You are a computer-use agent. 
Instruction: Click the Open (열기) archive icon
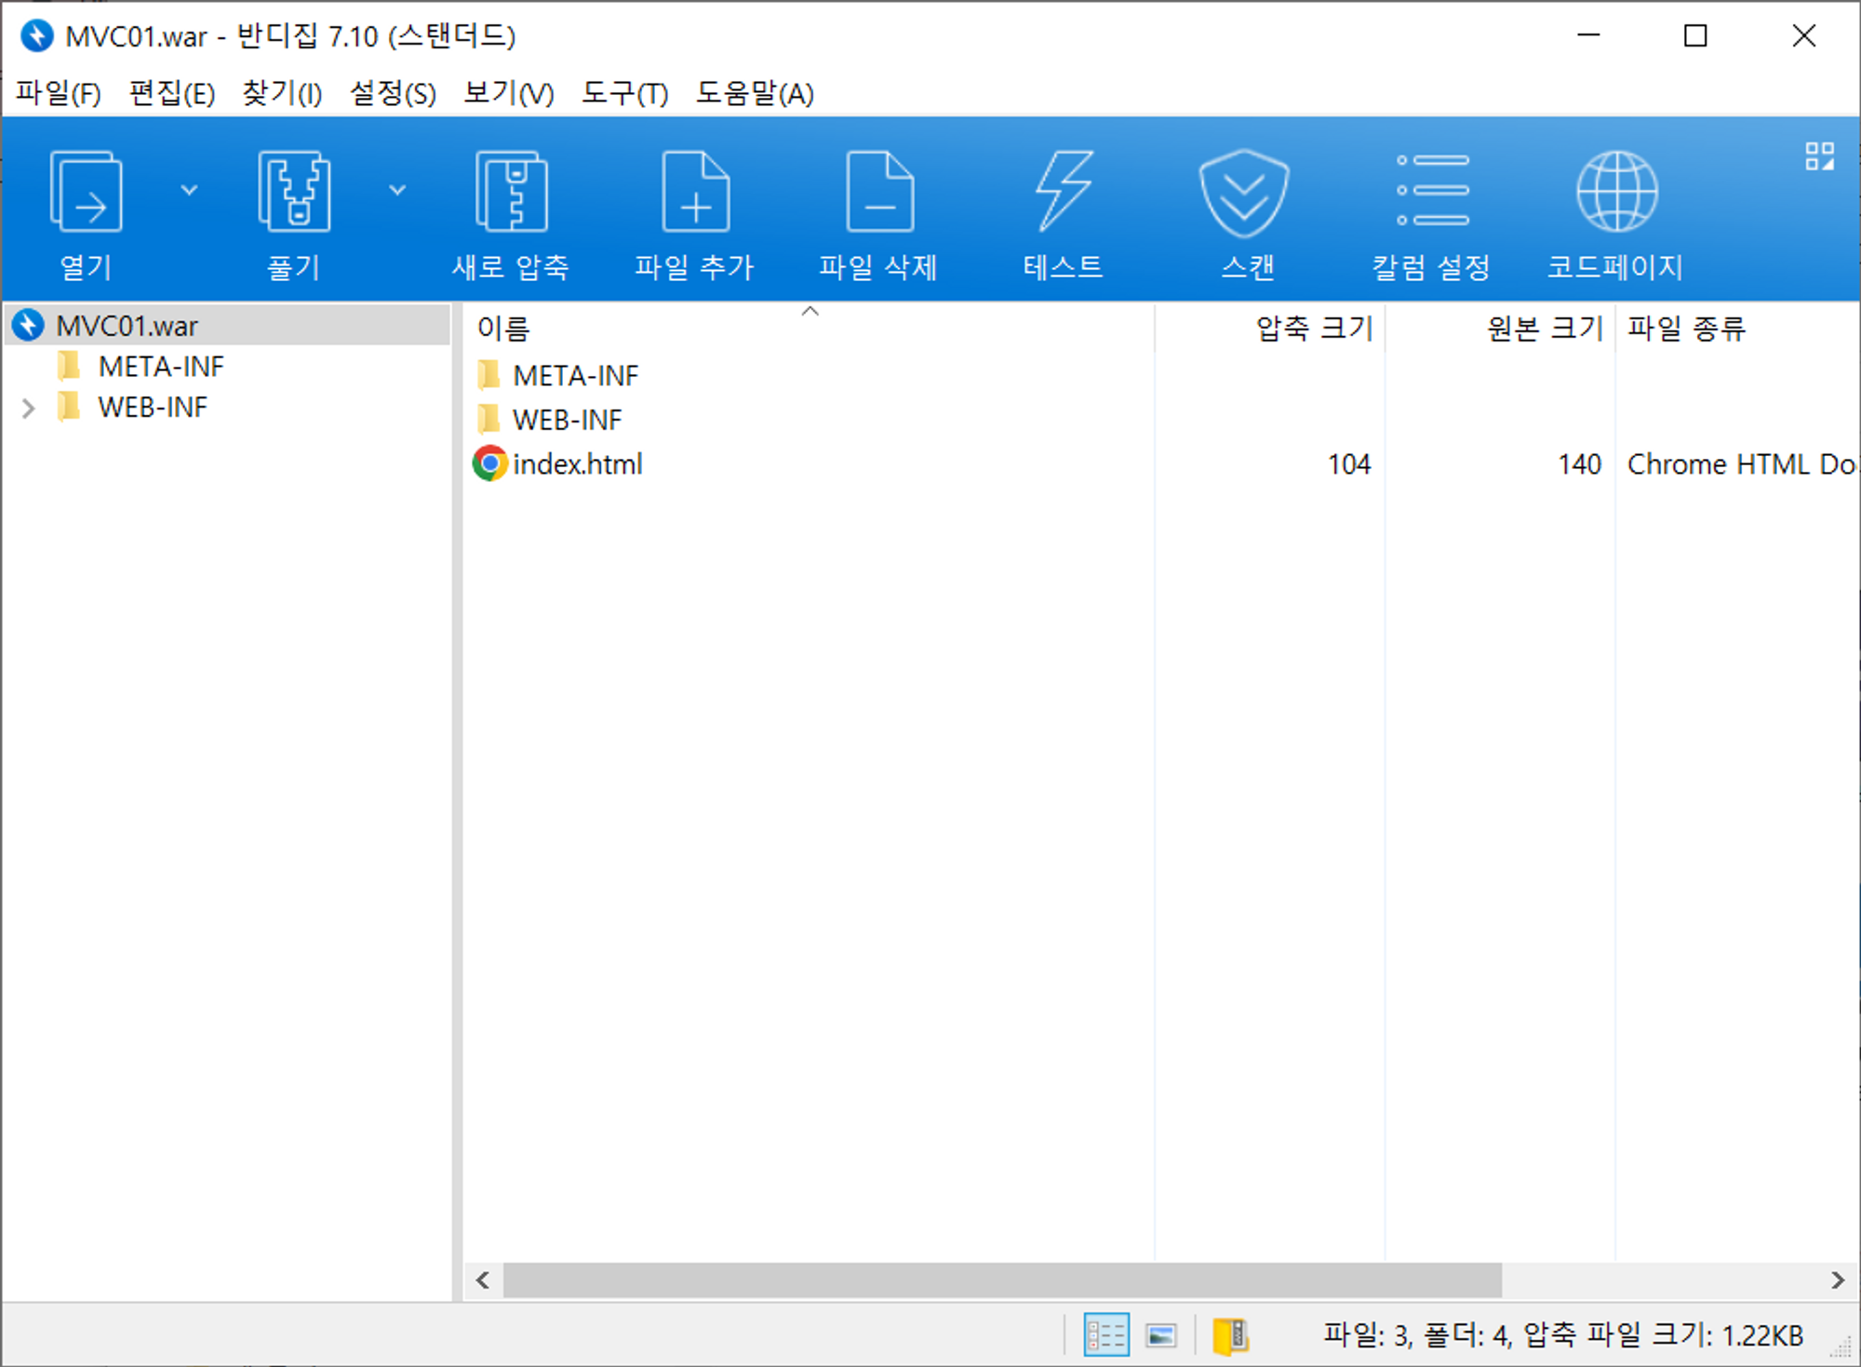pyautogui.click(x=86, y=193)
